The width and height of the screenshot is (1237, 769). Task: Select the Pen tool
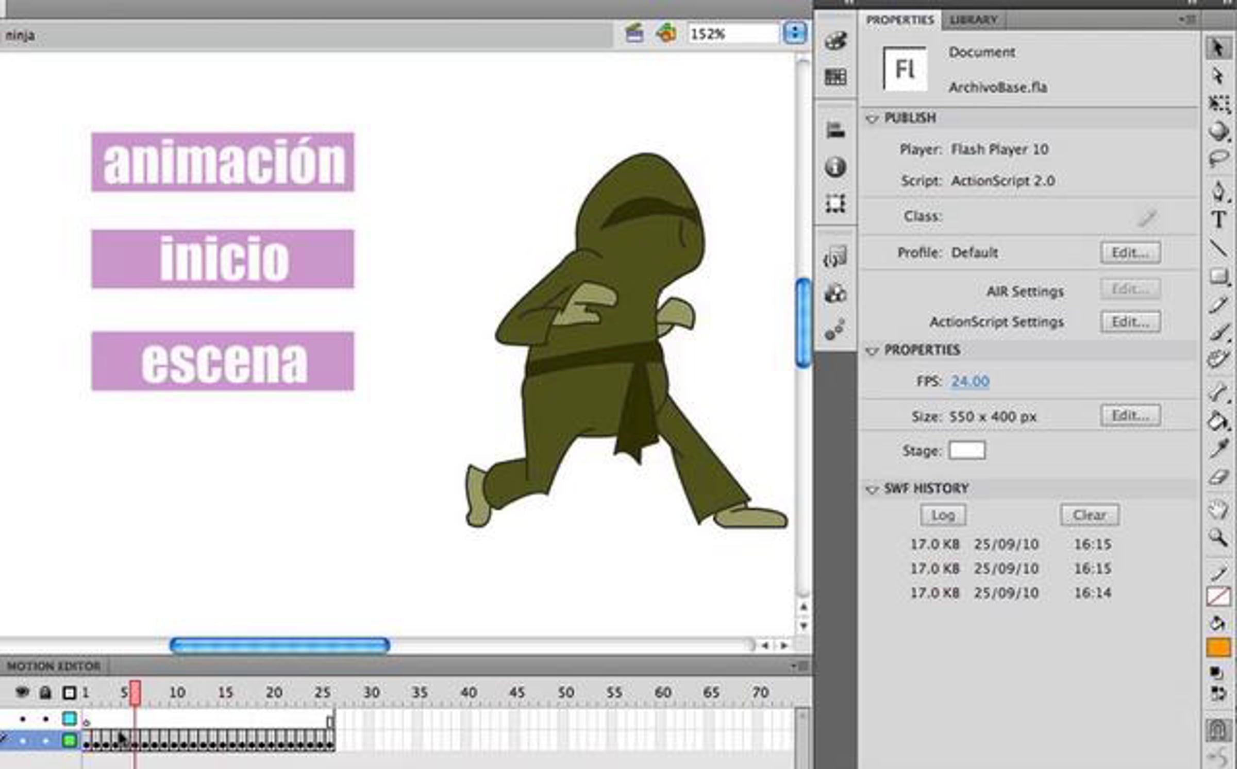(x=1218, y=191)
